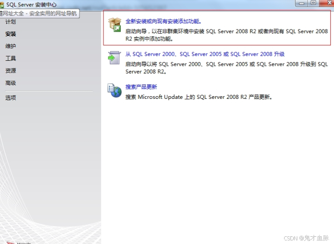Minimize the SQL Server setup window

[301, 3]
